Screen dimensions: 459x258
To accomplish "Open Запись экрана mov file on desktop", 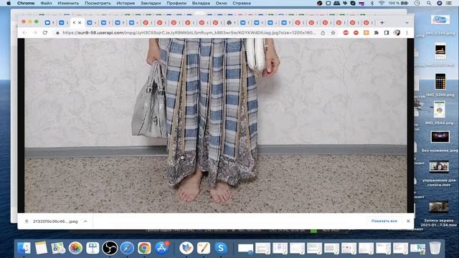I will pyautogui.click(x=438, y=207).
